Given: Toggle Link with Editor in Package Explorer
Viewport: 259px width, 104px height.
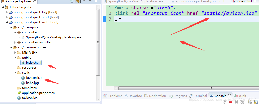Looking at the screenshot, I should tap(77, 1).
